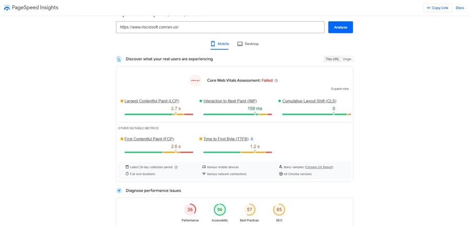470x226 pixels.
Task: Open Time to First Byte (TTFB) link
Action: pyautogui.click(x=226, y=139)
